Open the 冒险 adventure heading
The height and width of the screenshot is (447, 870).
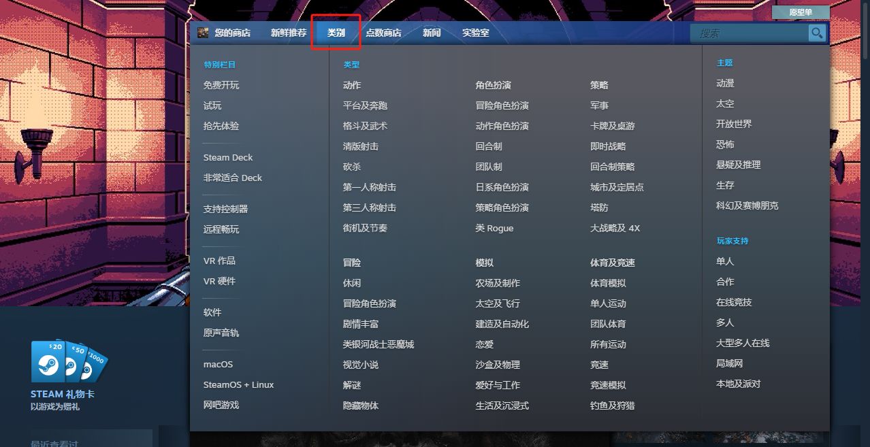click(352, 263)
